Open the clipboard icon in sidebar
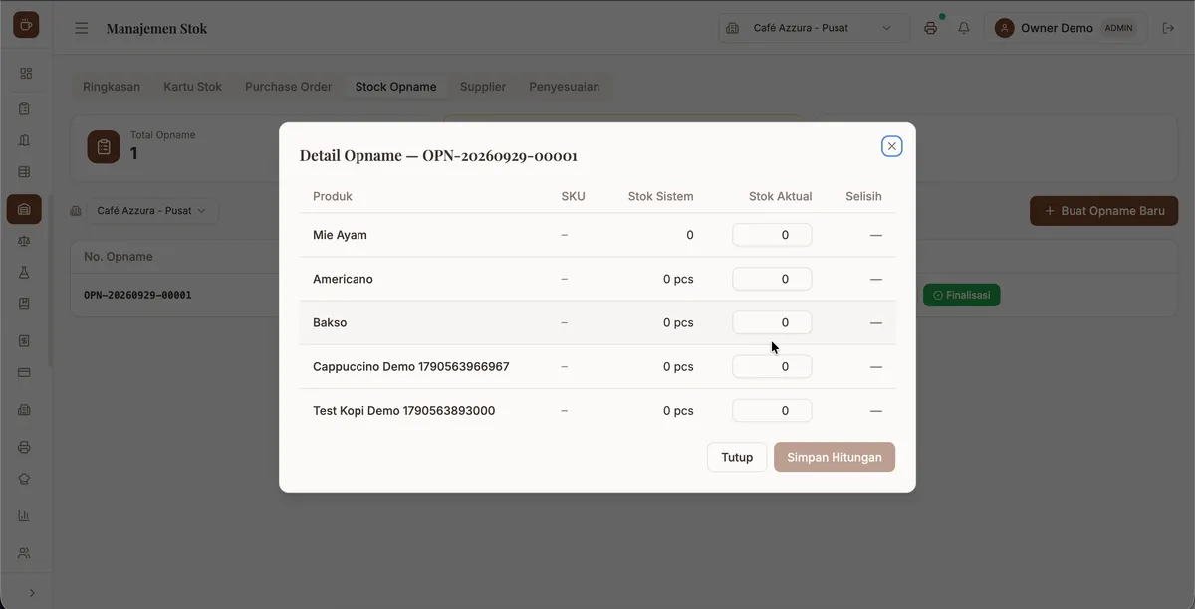This screenshot has width=1195, height=609. pos(25,108)
